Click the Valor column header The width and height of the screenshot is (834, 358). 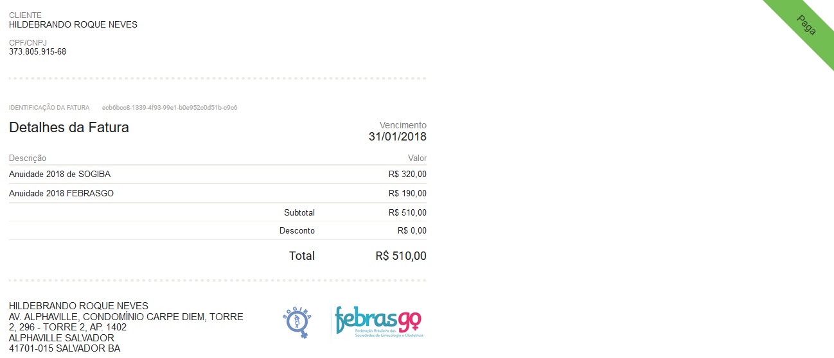pos(417,158)
